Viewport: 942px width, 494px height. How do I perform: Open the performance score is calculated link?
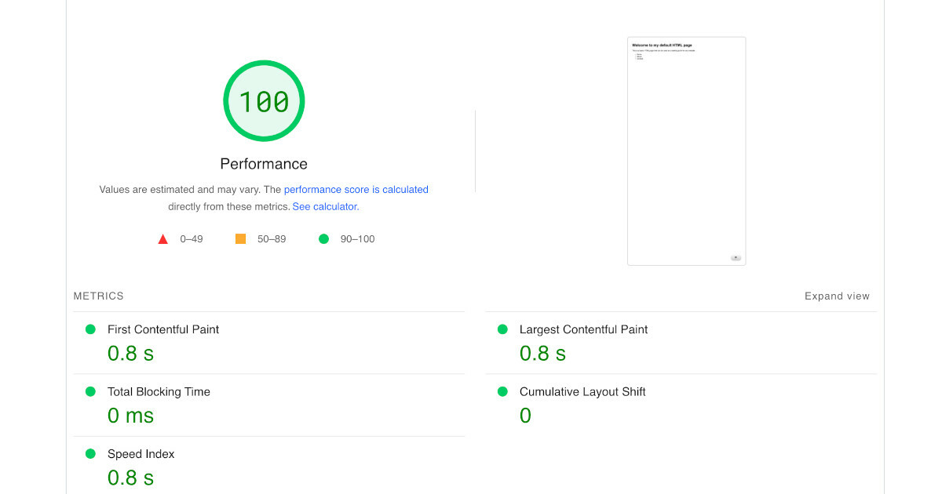coord(356,189)
